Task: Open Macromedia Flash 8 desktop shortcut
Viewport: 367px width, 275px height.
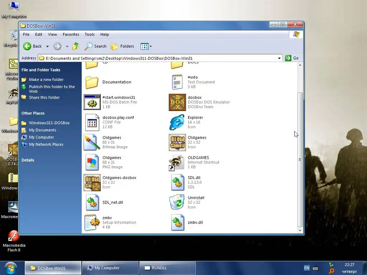Action: click(14, 241)
